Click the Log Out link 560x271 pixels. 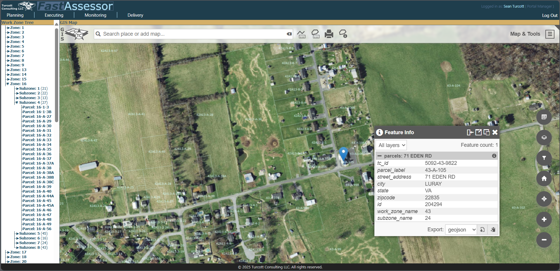(549, 15)
